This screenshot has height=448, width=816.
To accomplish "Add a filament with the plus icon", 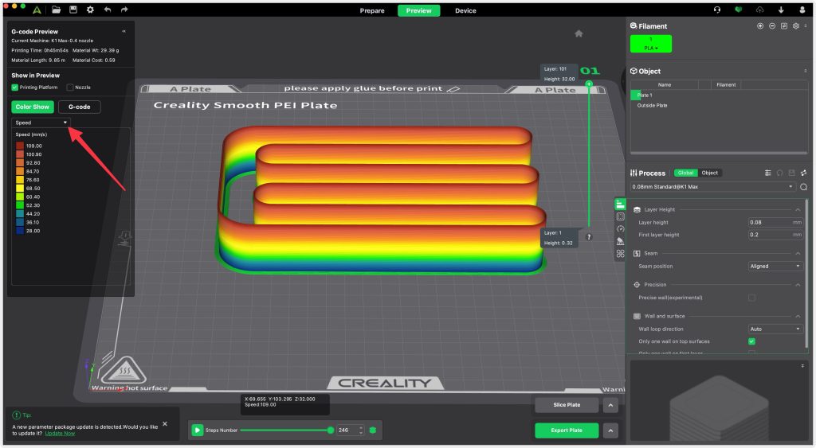I will [759, 26].
